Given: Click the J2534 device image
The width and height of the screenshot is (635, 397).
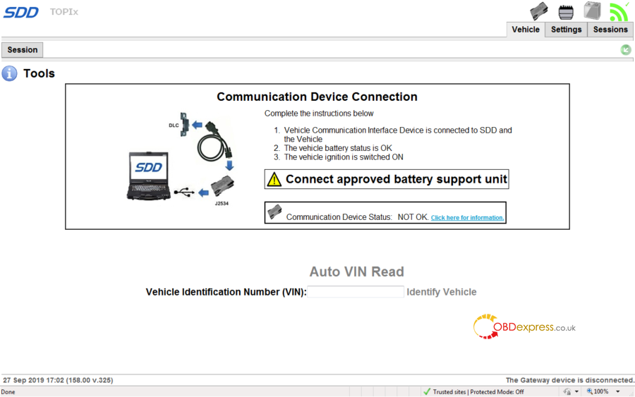Looking at the screenshot, I should coord(222,185).
